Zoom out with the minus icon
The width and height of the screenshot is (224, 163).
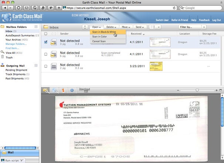178,90
